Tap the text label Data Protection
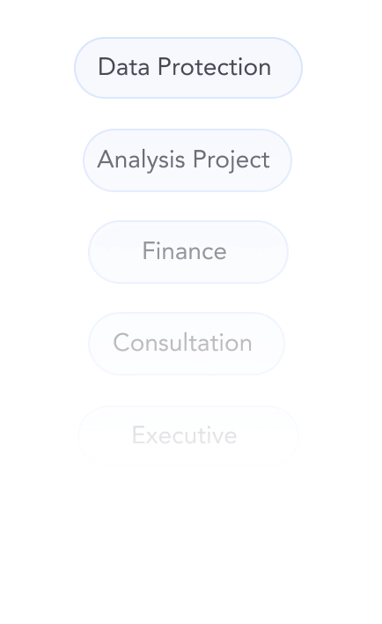This screenshot has width=382, height=624. click(x=185, y=66)
